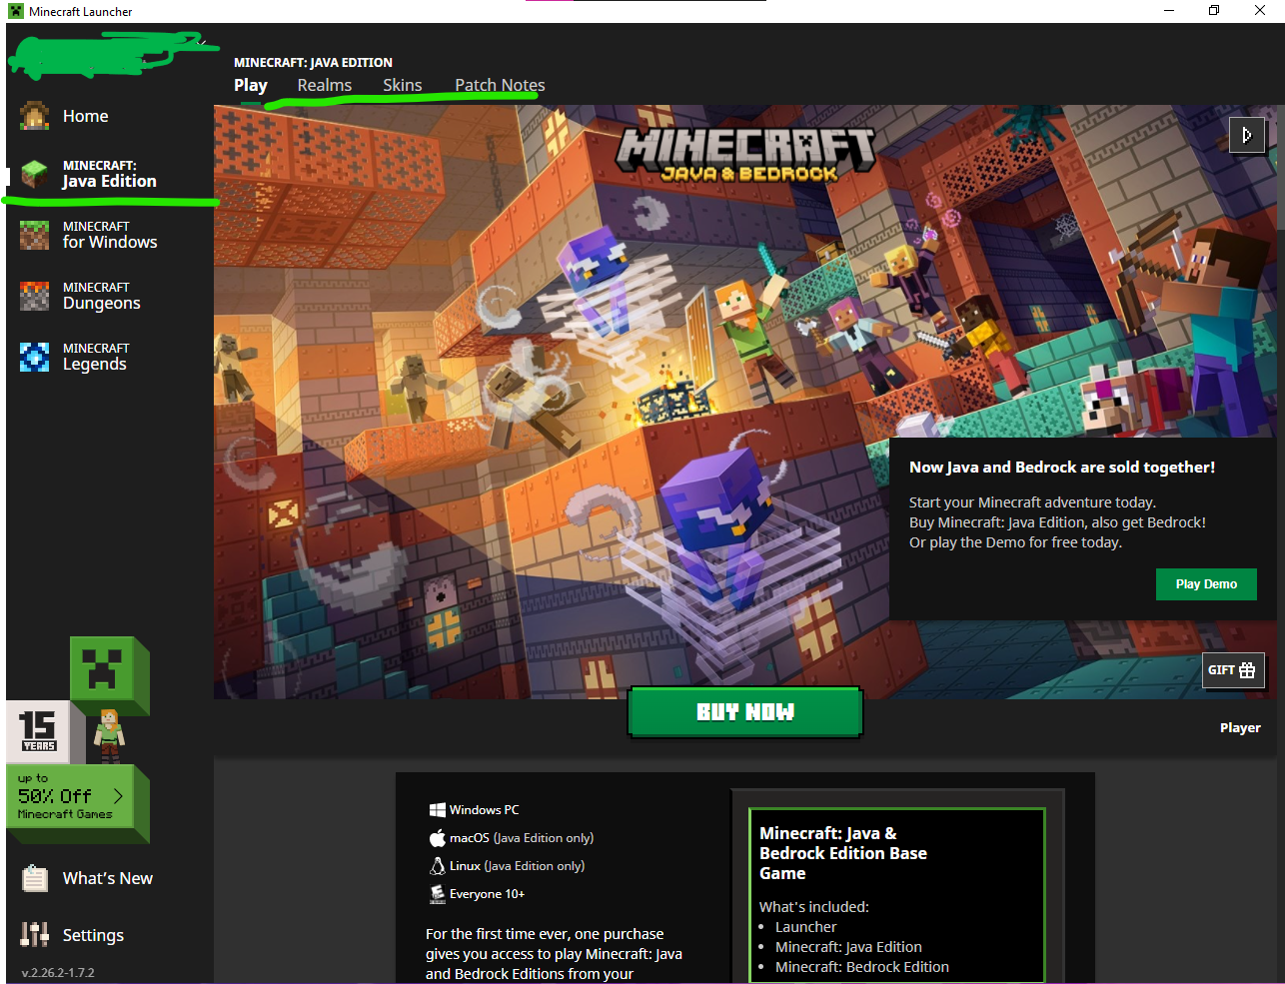Viewport: 1285px width, 984px height.
Task: Click the macOS apple logo
Action: (x=437, y=838)
